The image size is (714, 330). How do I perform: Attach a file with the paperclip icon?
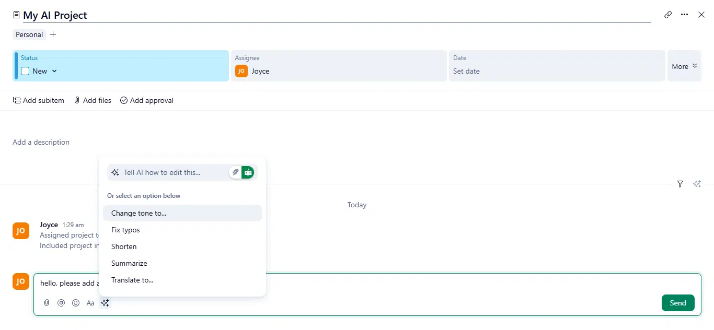[x=47, y=303]
